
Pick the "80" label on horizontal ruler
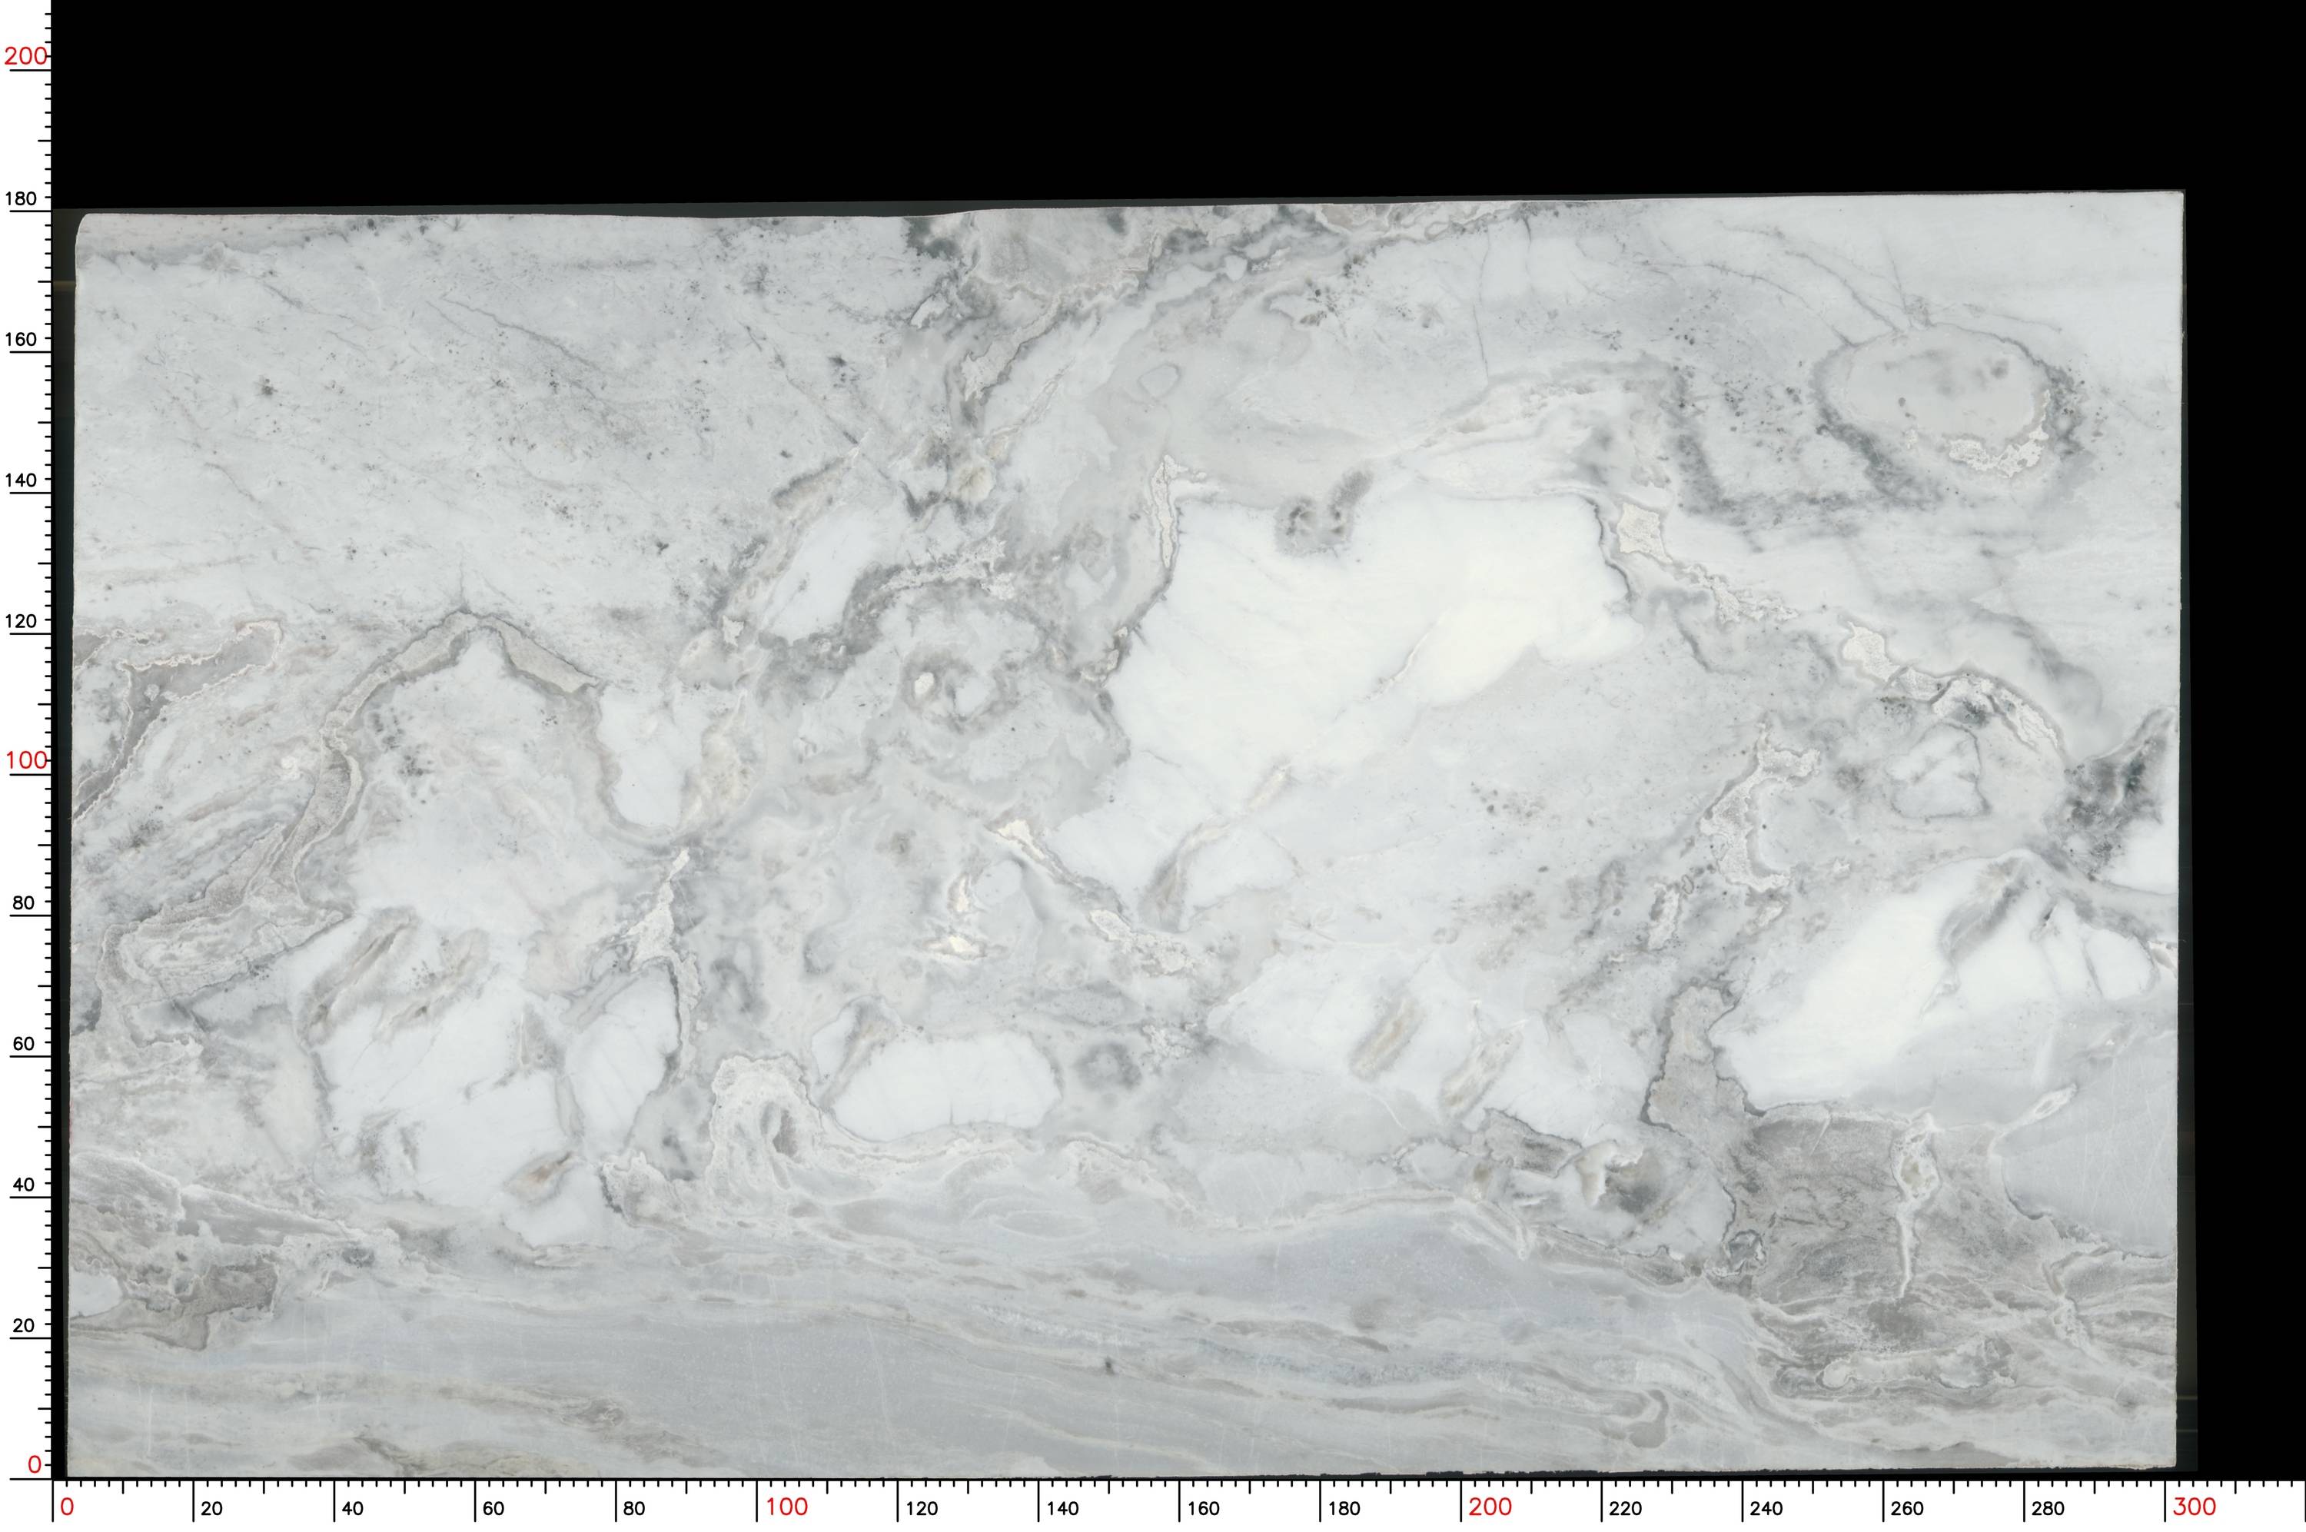pos(634,1508)
